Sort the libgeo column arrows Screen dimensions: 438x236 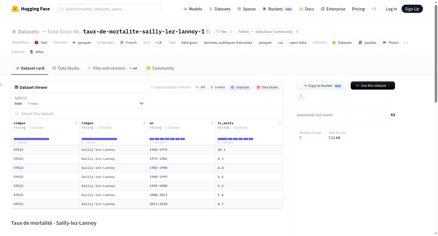144,123
